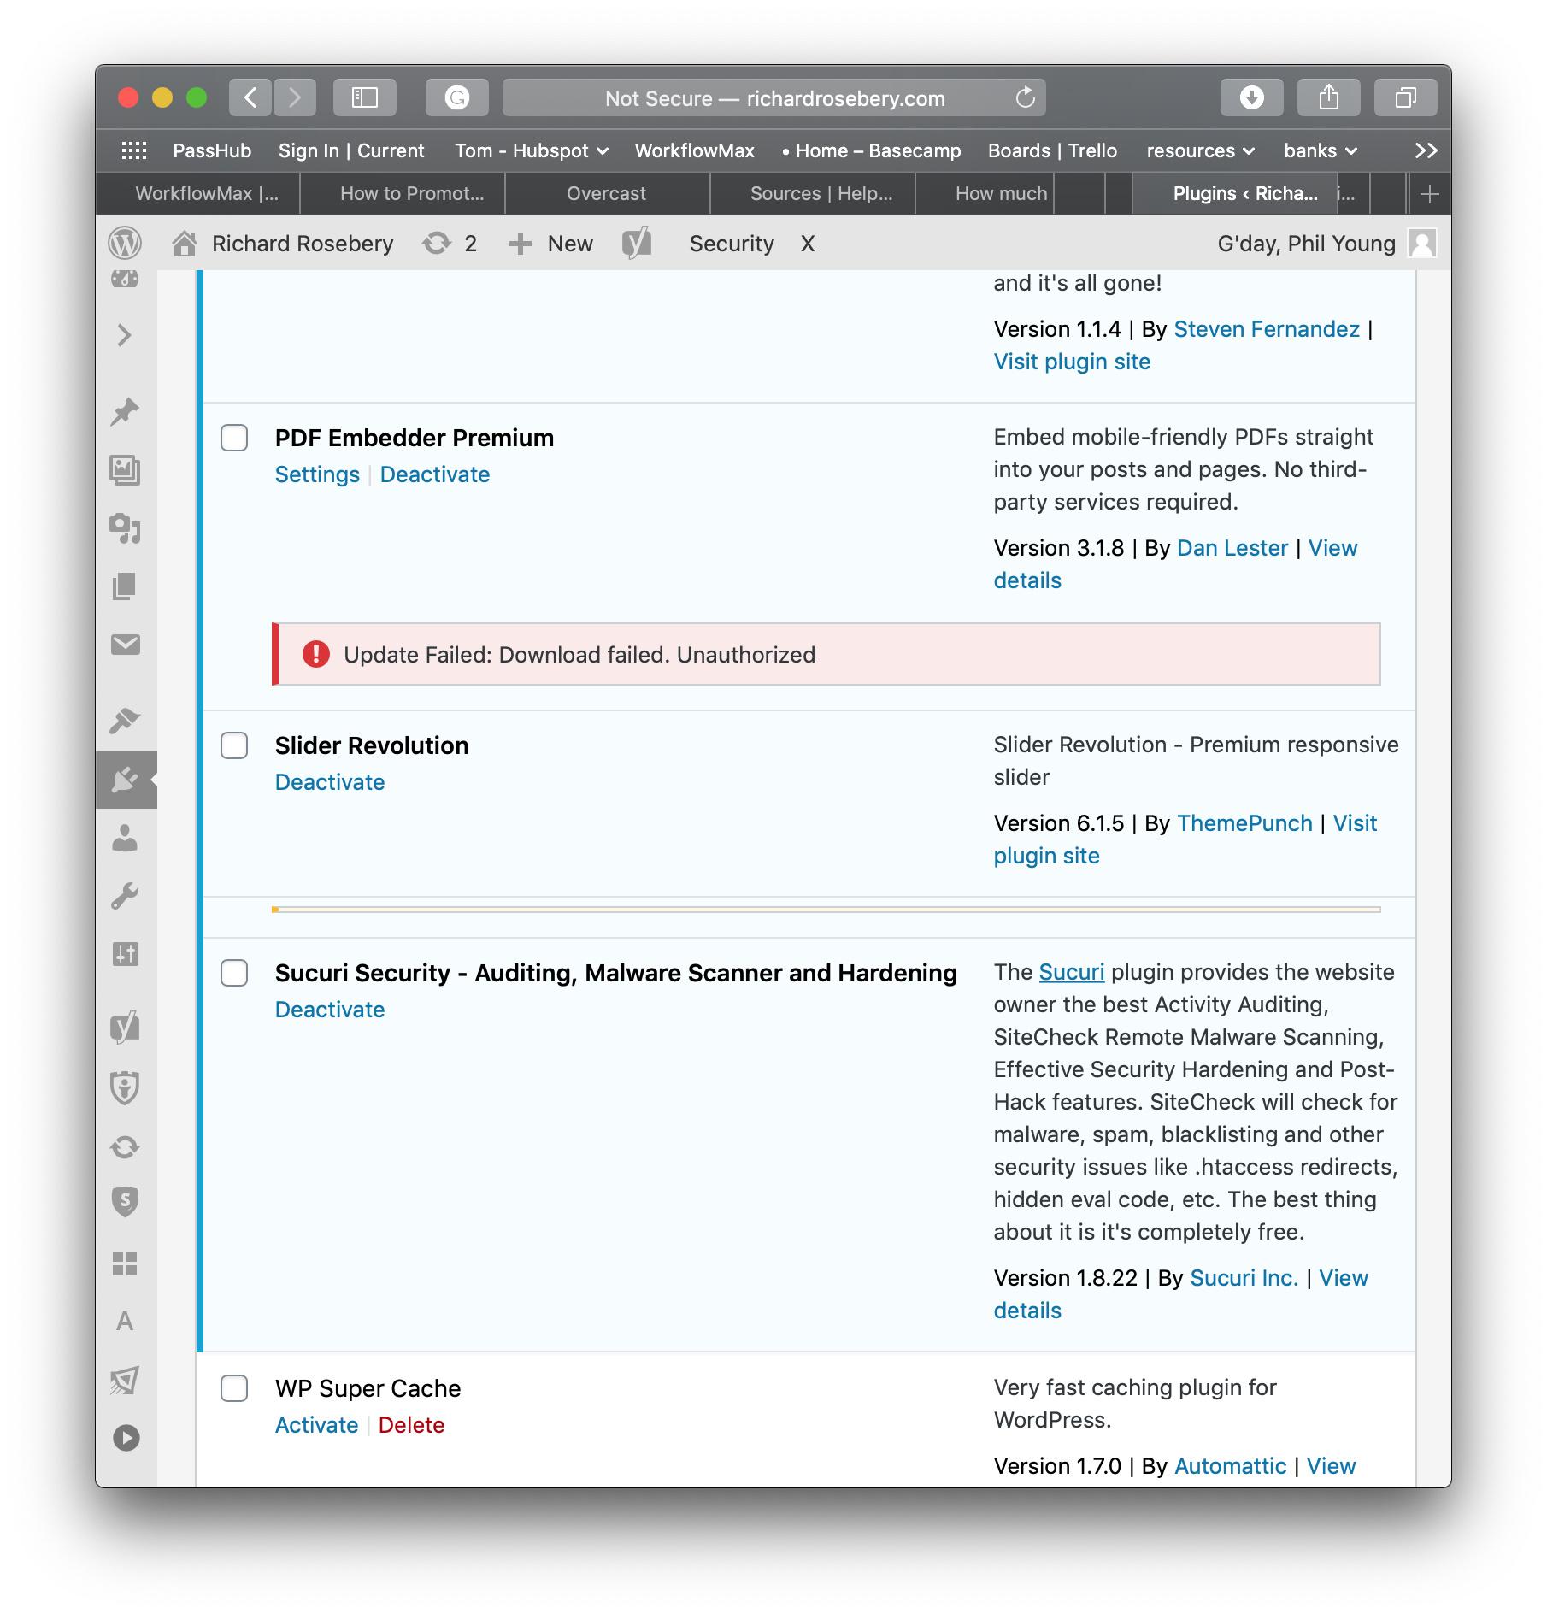Reload the page with the refresh icon
This screenshot has width=1547, height=1614.
click(x=1025, y=97)
